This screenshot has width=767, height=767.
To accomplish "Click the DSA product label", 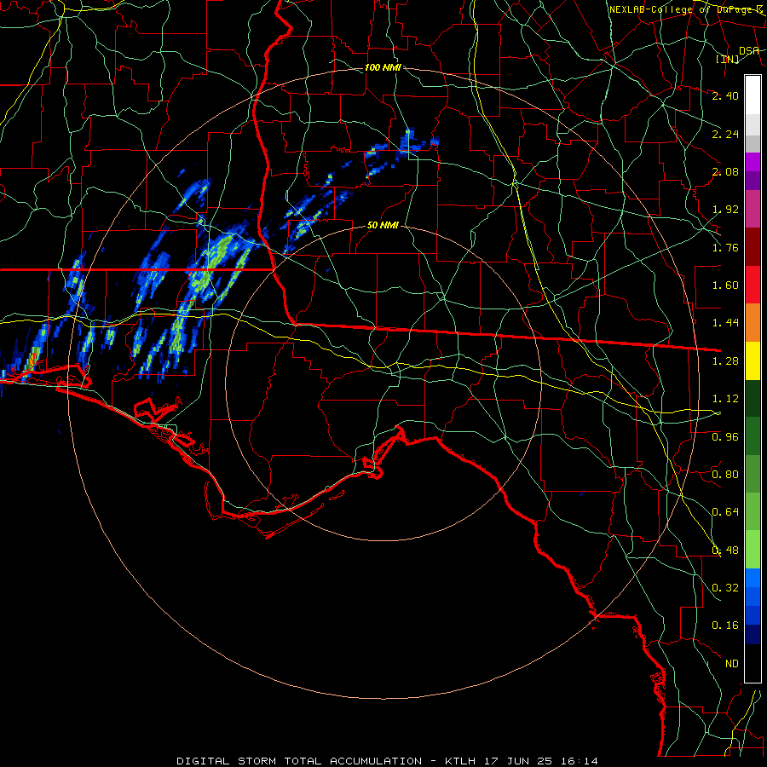I will click(749, 50).
